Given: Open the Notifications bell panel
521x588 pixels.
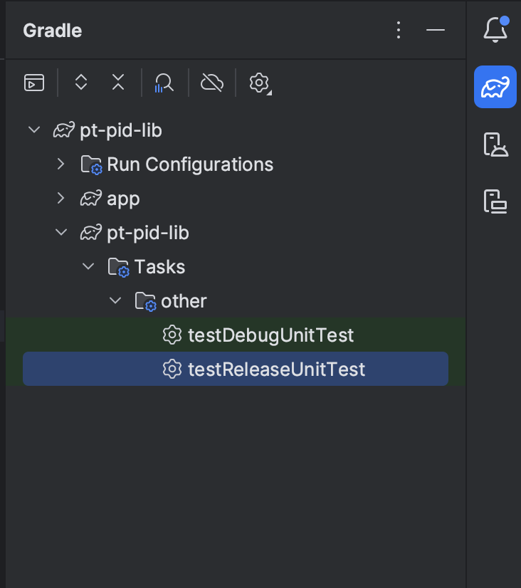Looking at the screenshot, I should pos(495,30).
